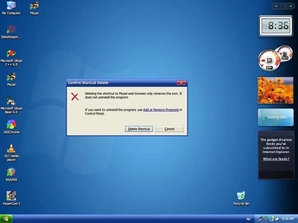Select the VLC media player icon
Screen dimensions: 298x223
click(x=11, y=153)
